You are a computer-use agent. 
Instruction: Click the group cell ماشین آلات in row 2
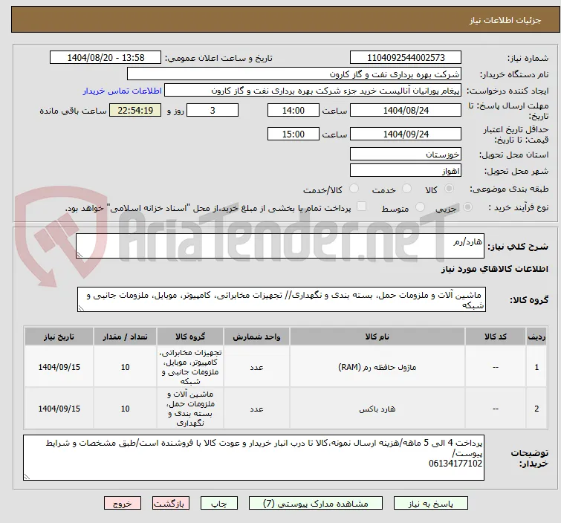(190, 409)
